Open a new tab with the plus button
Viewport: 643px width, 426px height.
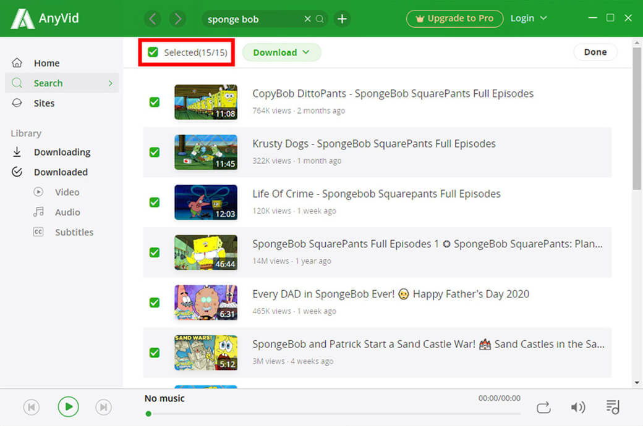[342, 19]
